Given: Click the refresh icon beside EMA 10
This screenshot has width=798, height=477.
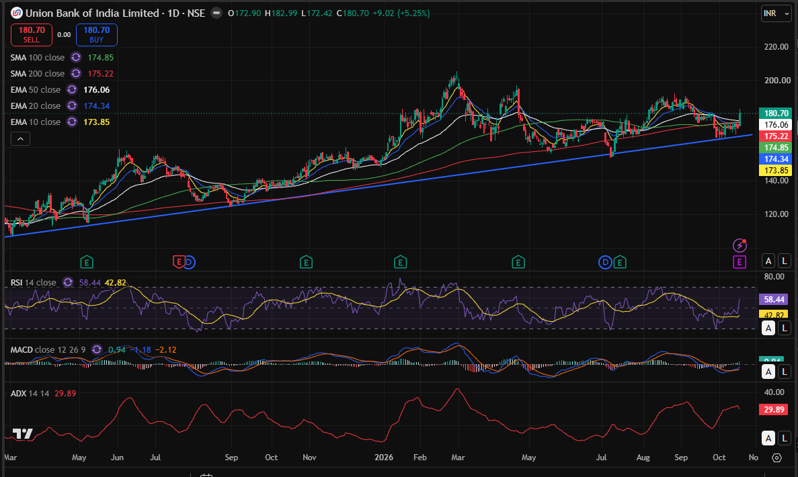Looking at the screenshot, I should pos(72,122).
